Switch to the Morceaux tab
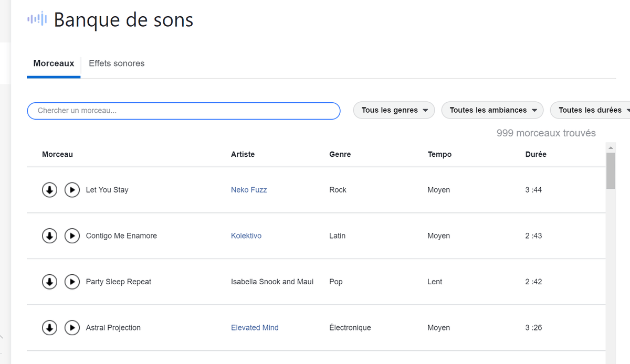The width and height of the screenshot is (630, 364). pos(54,63)
